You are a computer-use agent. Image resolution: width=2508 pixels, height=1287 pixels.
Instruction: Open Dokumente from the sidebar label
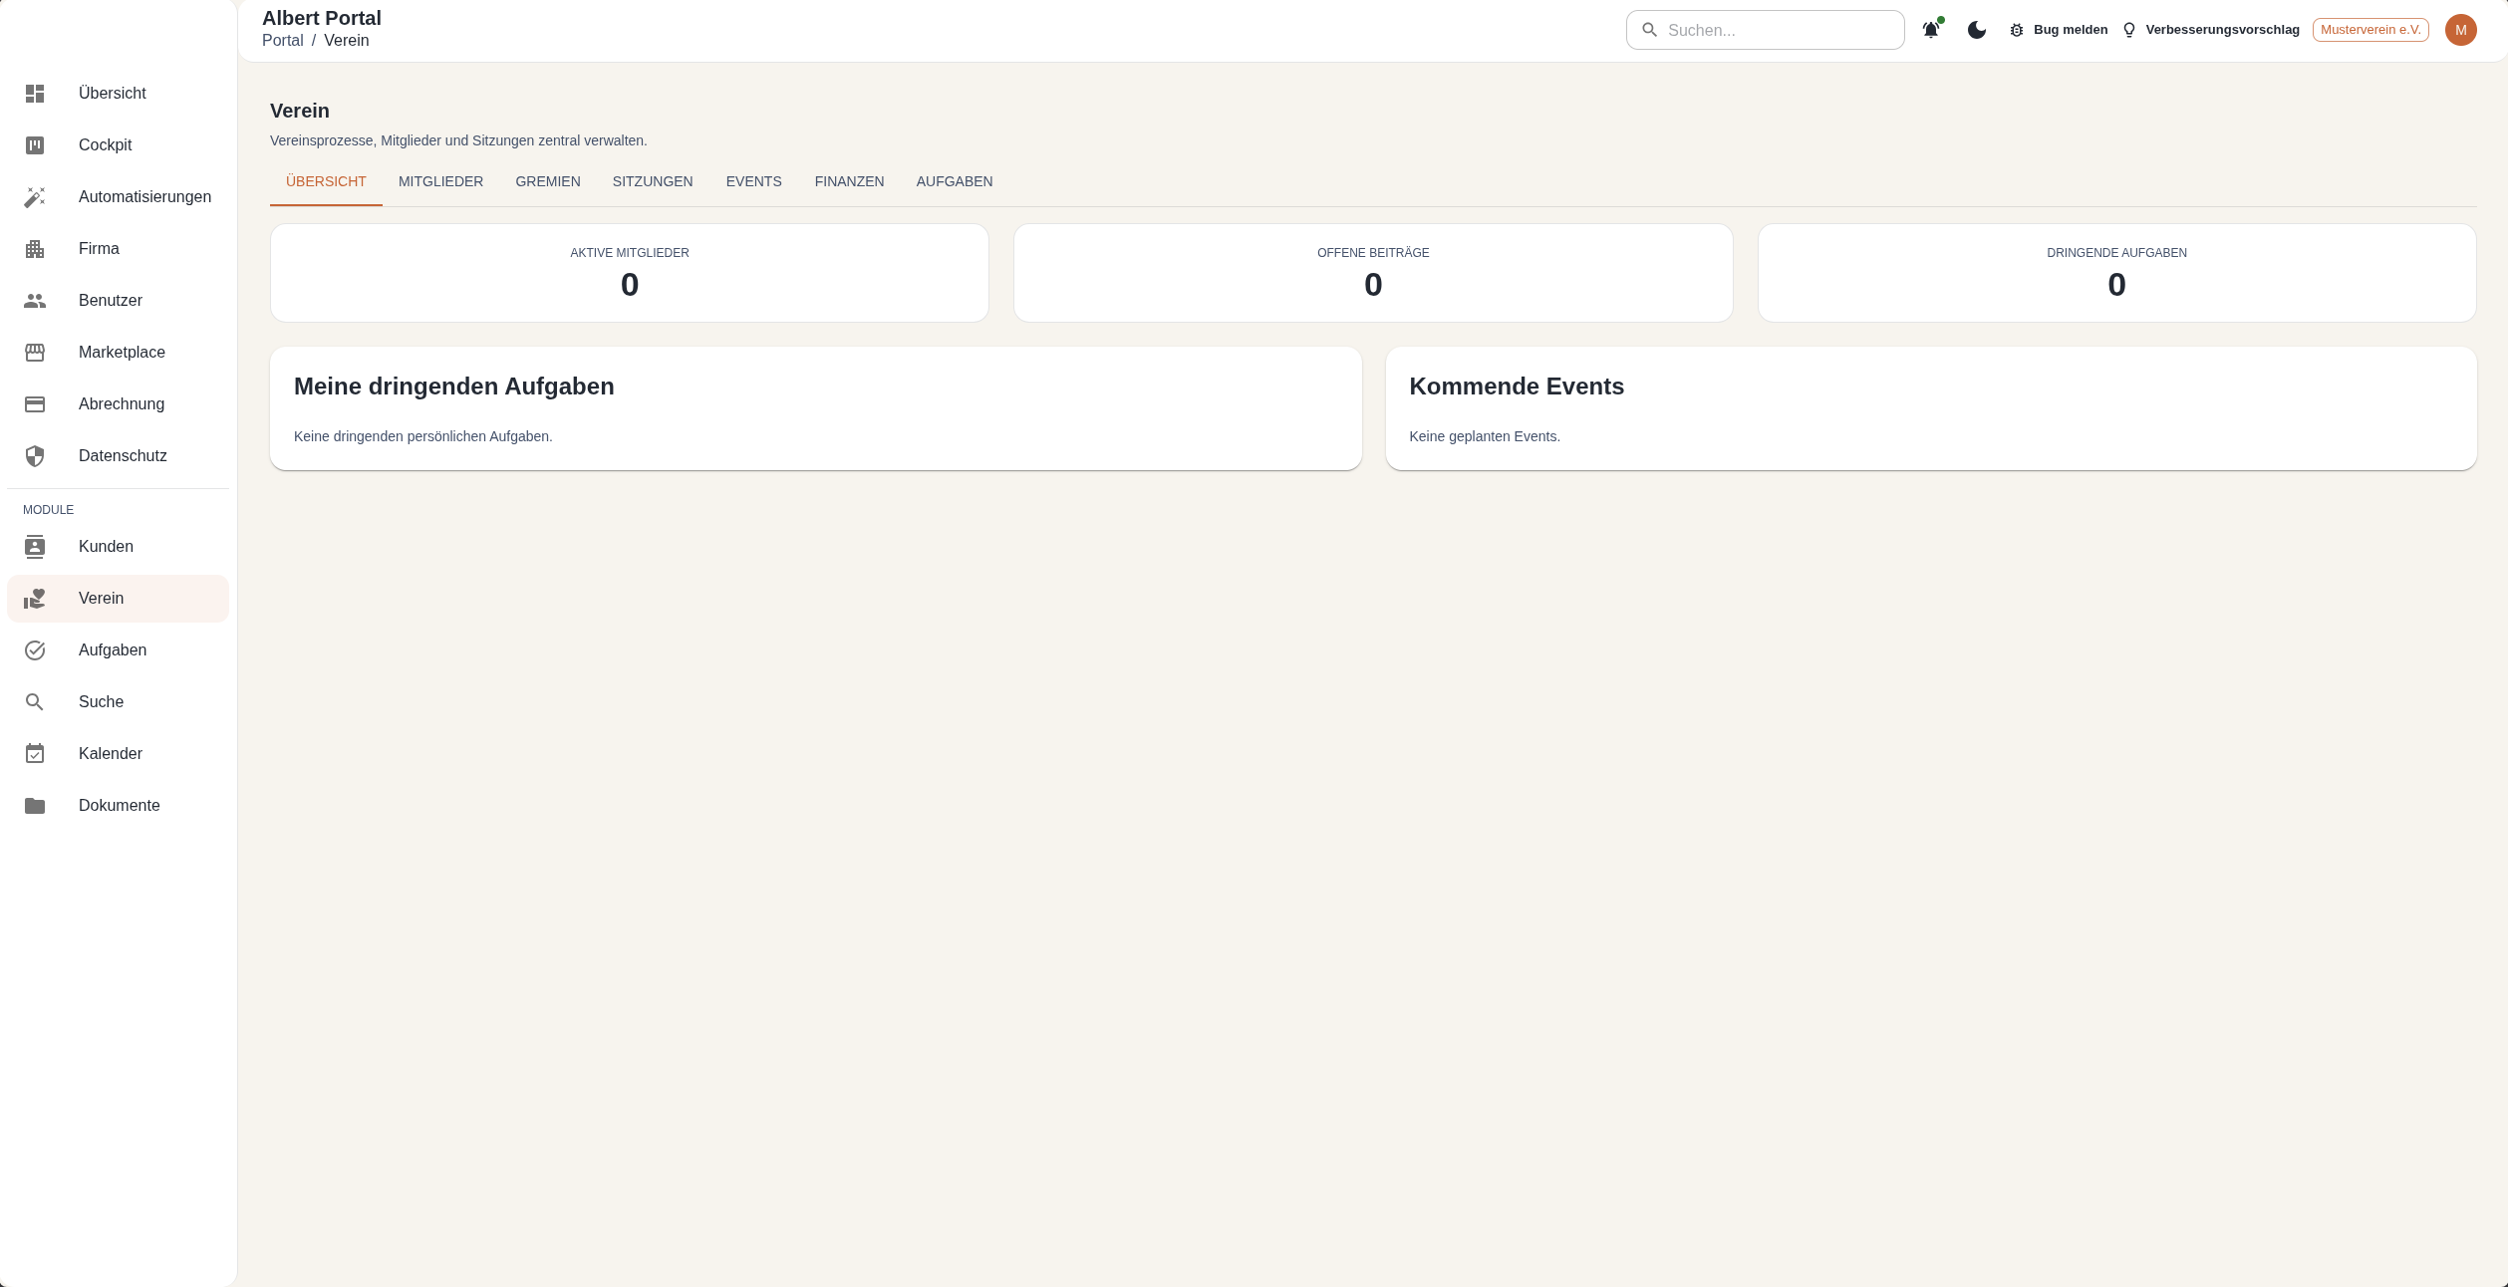[x=120, y=806]
